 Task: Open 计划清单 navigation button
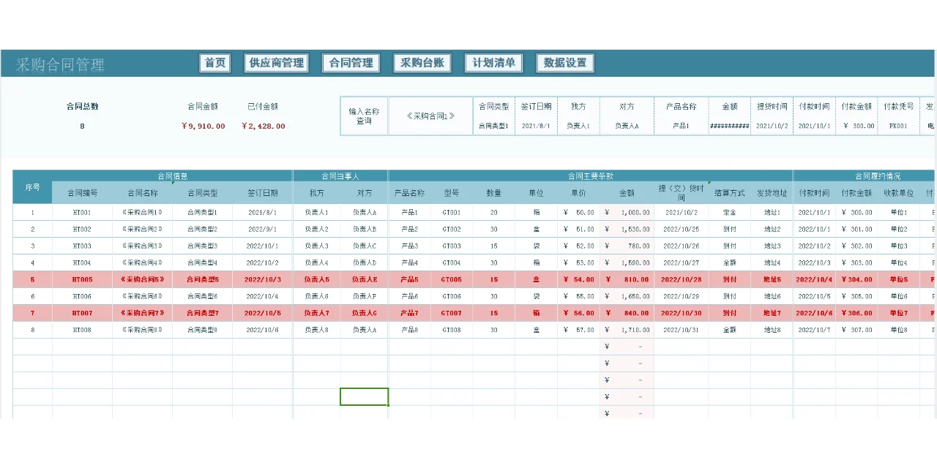point(493,63)
